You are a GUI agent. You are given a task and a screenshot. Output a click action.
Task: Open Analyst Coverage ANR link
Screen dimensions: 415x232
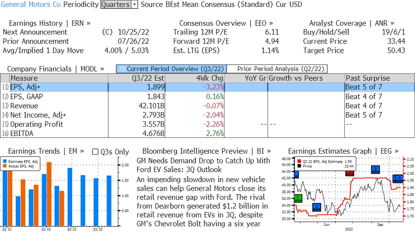(351, 23)
